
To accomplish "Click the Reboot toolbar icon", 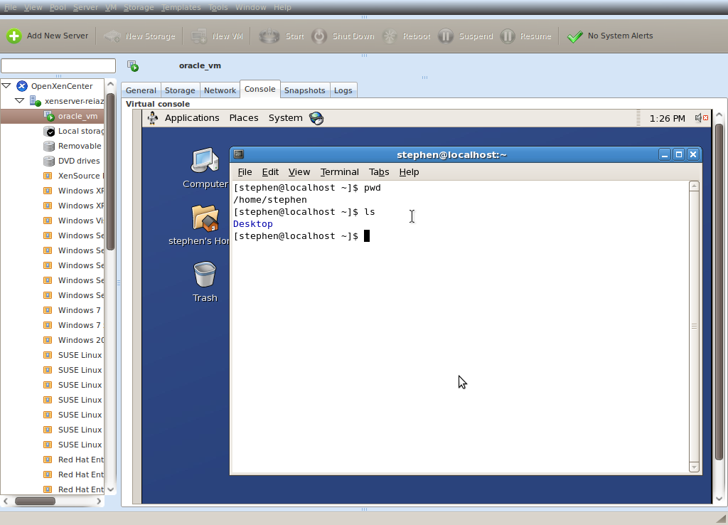I will click(x=390, y=36).
